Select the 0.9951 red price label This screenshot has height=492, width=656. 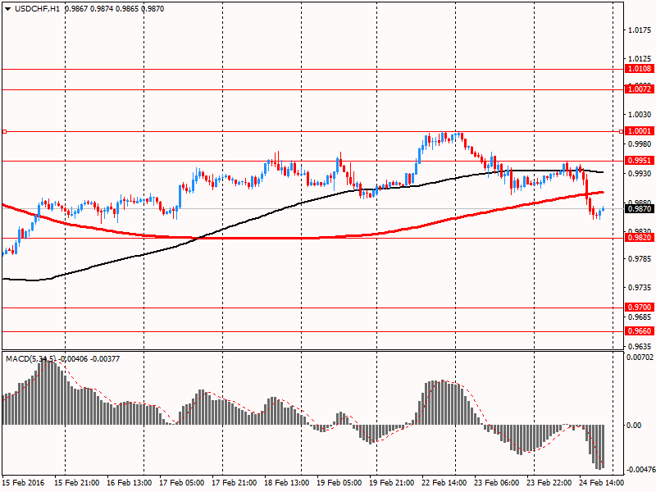(640, 161)
